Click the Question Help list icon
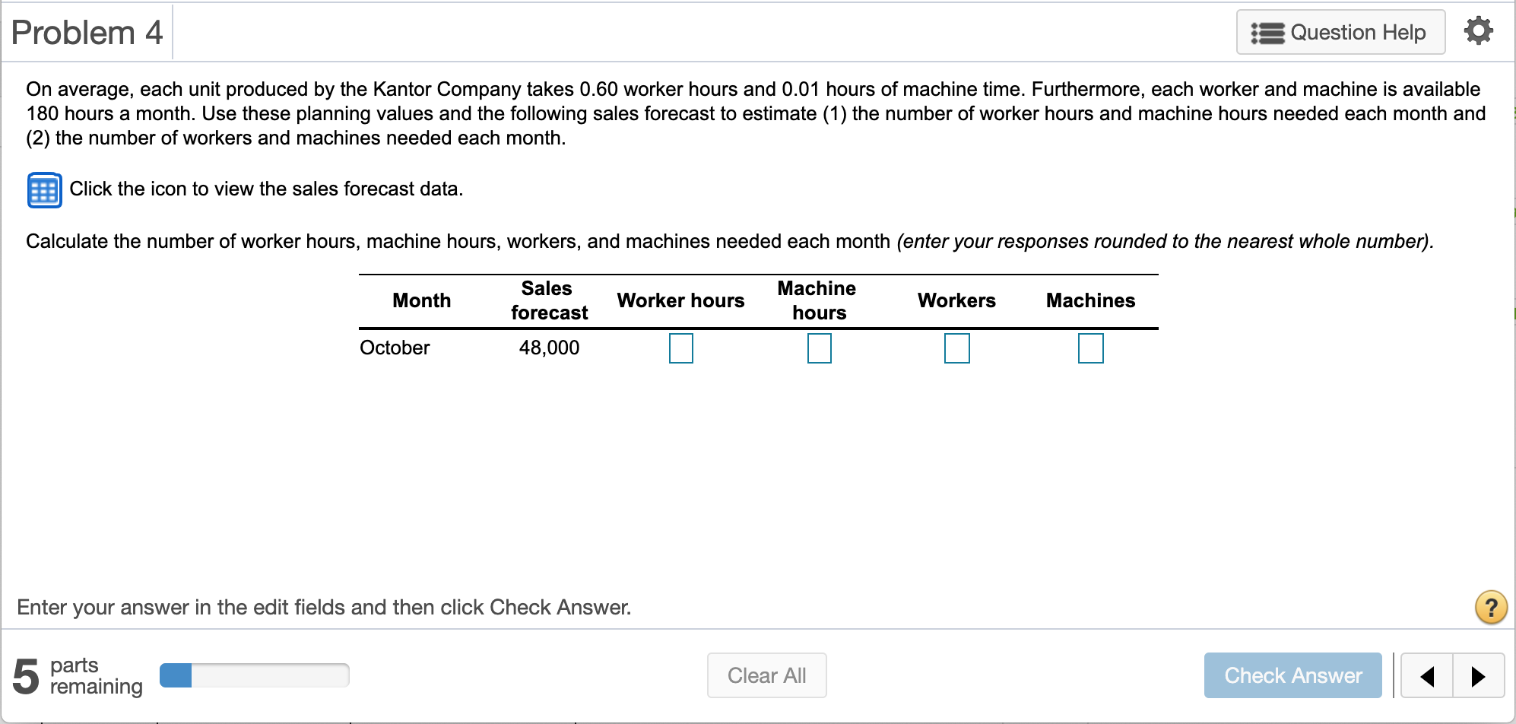This screenshot has width=1516, height=724. point(1267,31)
